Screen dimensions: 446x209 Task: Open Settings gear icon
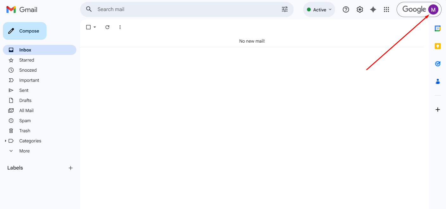pos(360,9)
